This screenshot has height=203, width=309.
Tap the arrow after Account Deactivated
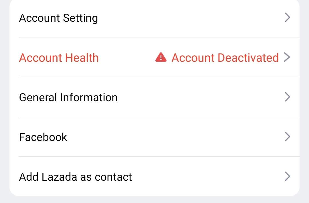click(287, 57)
